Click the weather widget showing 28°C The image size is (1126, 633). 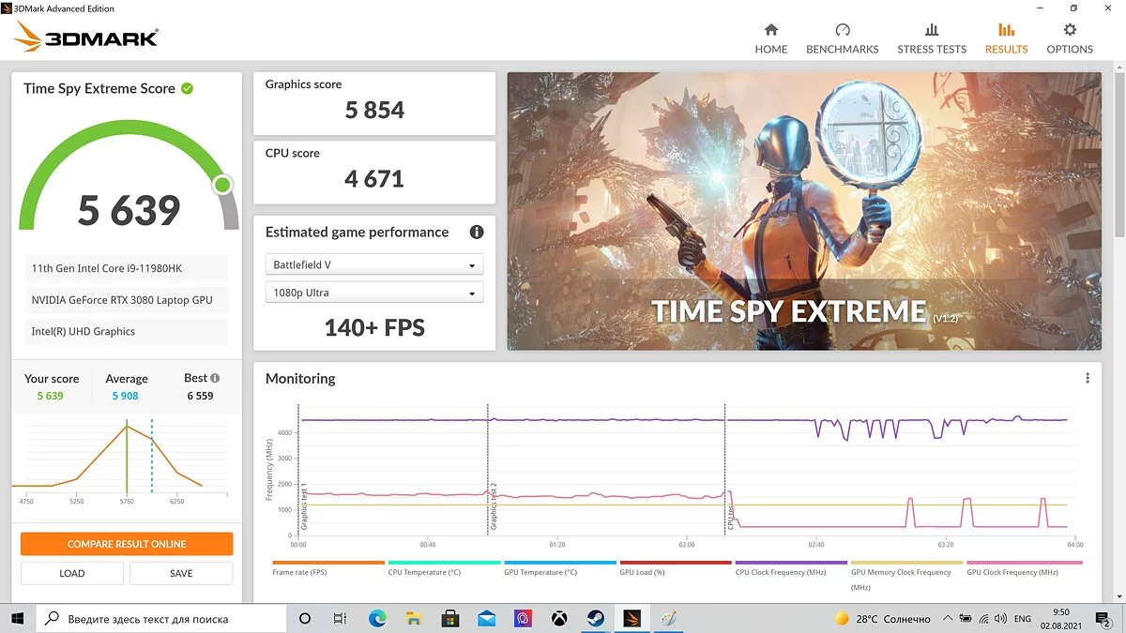click(x=883, y=619)
